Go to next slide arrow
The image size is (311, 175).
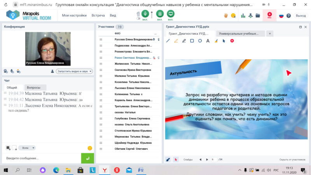(207, 159)
